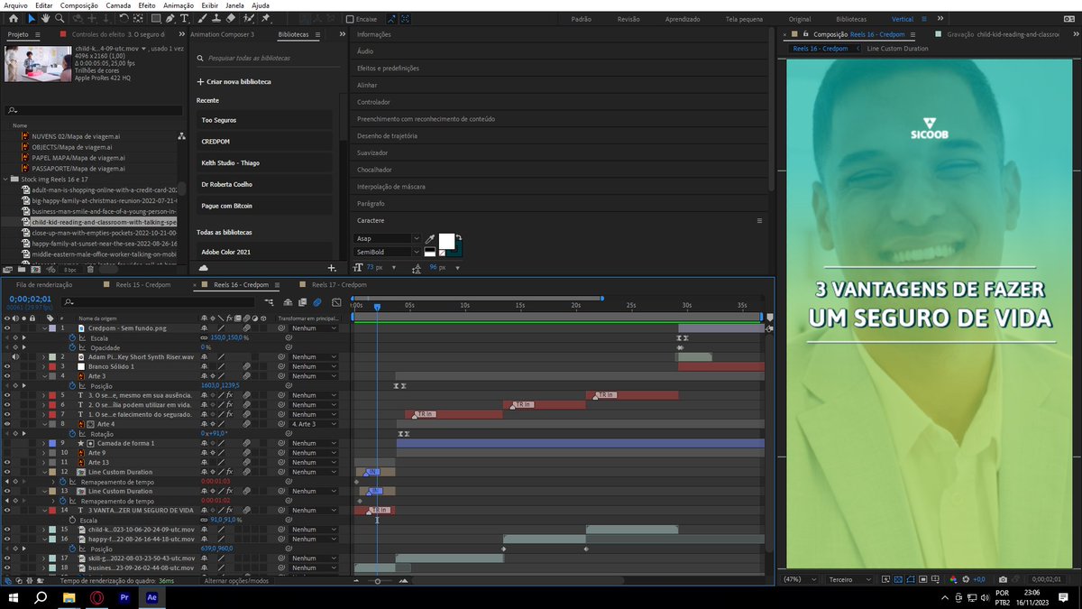This screenshot has height=609, width=1082.
Task: Switch to the Reels 17 - Credpom timeline tab
Action: (x=340, y=285)
